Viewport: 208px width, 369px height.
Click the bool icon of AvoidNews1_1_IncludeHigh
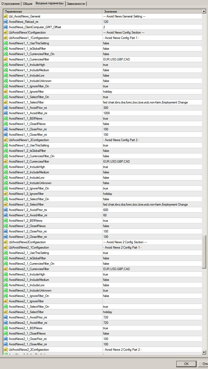(x=6, y=65)
